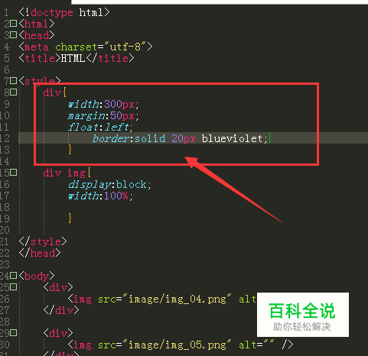Collapse the html tag fold on line 2

pos(14,24)
